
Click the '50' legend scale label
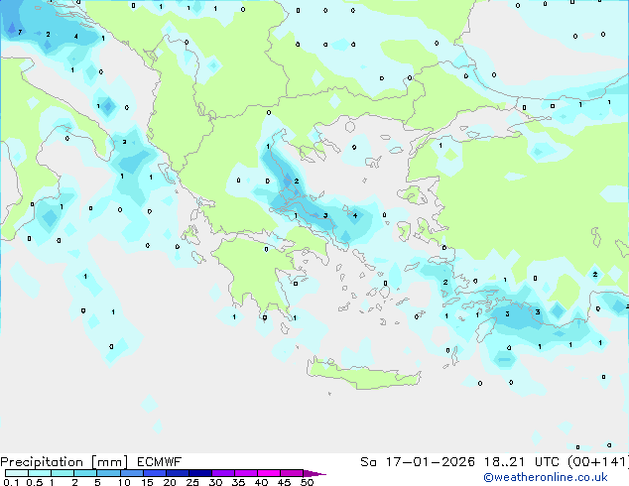coord(307,482)
